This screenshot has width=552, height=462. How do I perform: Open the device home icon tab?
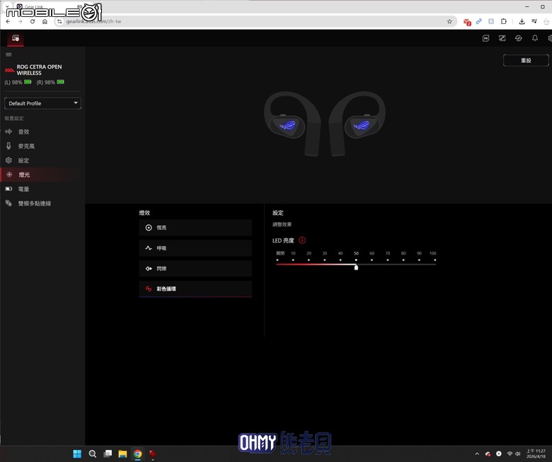tap(16, 38)
